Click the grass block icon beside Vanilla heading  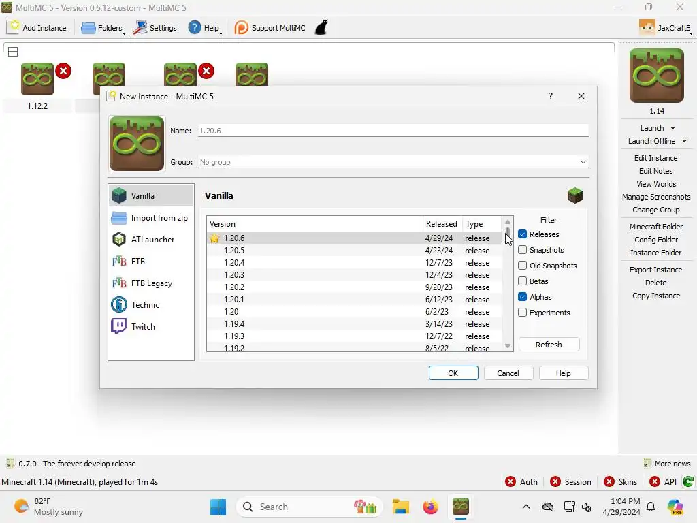574,195
